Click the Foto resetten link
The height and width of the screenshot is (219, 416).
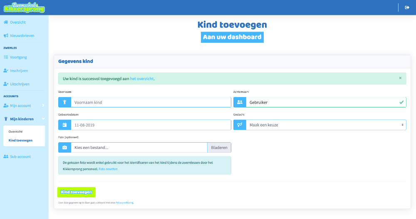click(108, 169)
